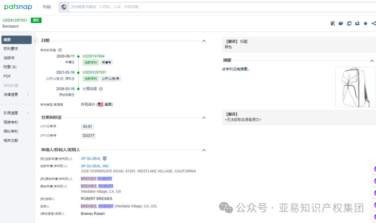Collapse the 分类和标签 section

[204, 117]
